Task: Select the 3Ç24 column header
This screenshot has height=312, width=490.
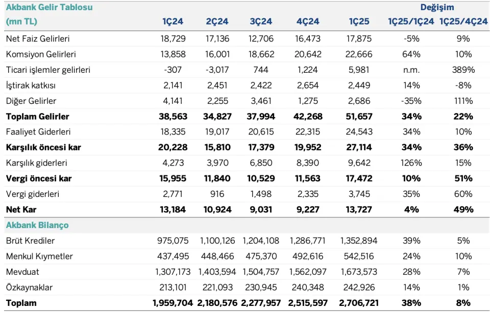Action: coord(261,21)
